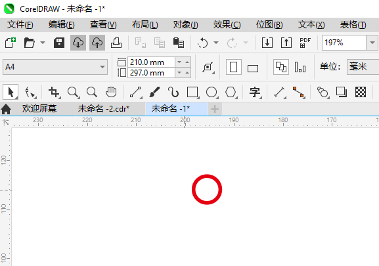Click the Publish to PDF icon

click(305, 43)
